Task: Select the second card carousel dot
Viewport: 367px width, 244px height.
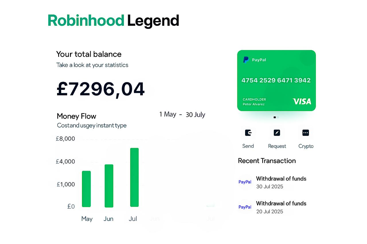Action: 278,117
